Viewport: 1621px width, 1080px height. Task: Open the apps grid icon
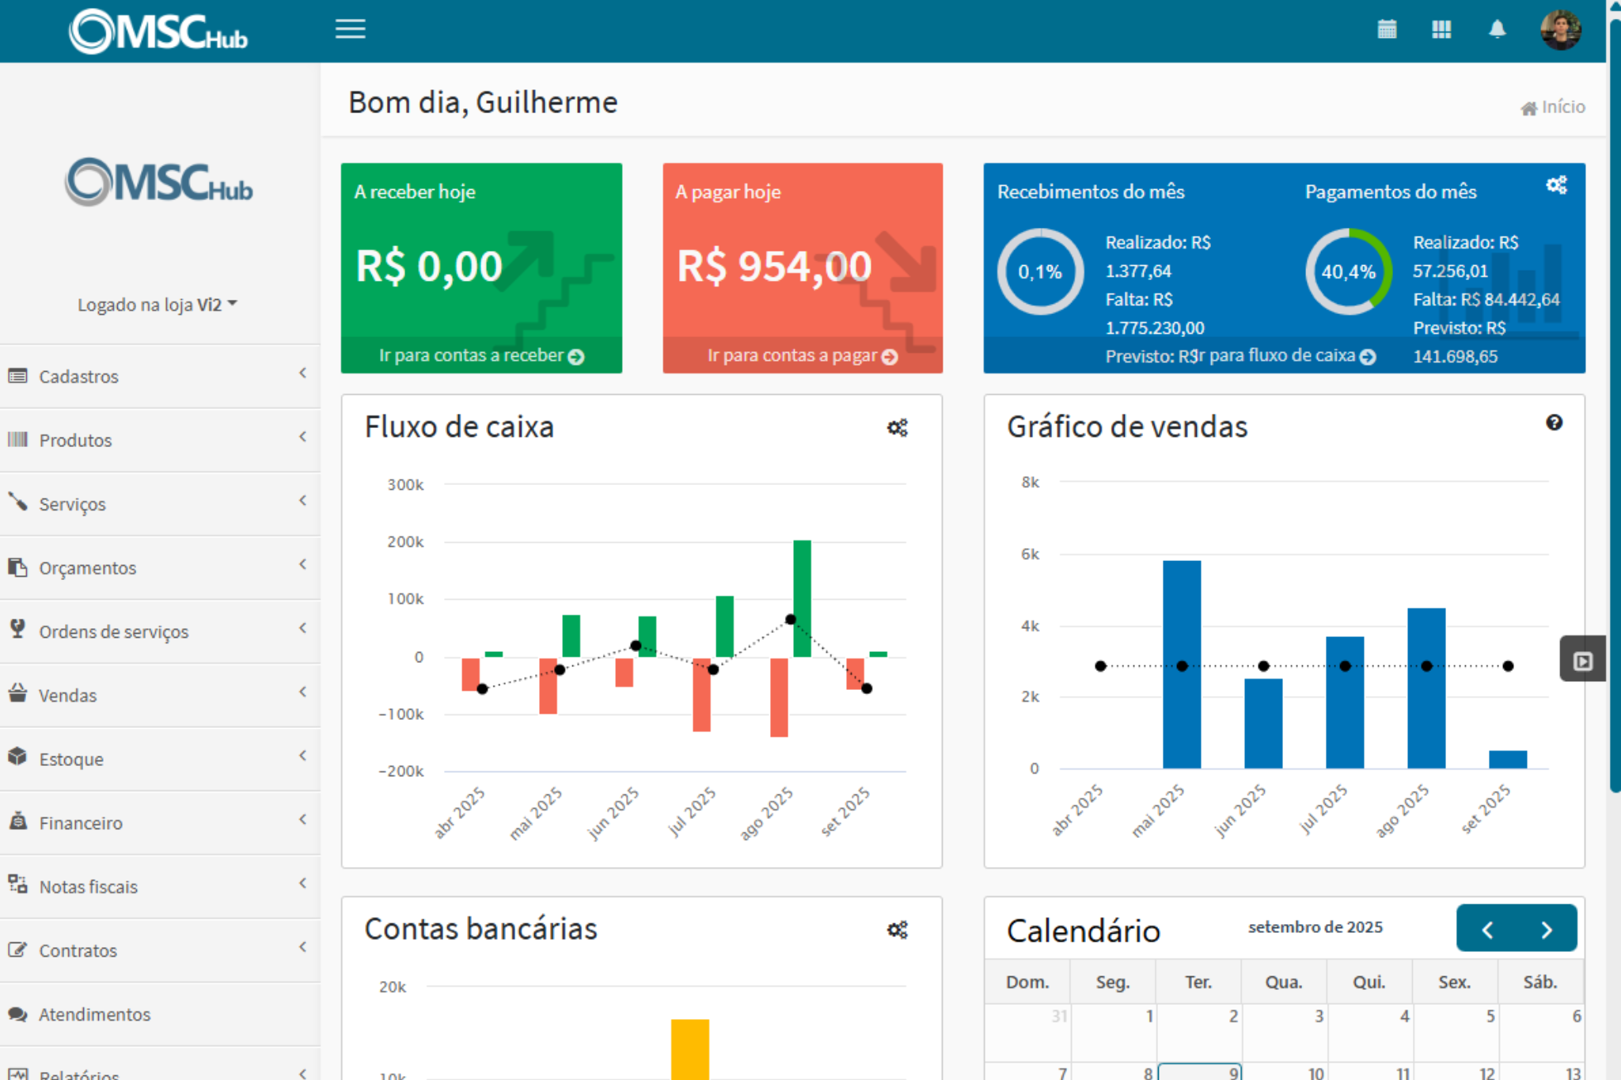1441,29
